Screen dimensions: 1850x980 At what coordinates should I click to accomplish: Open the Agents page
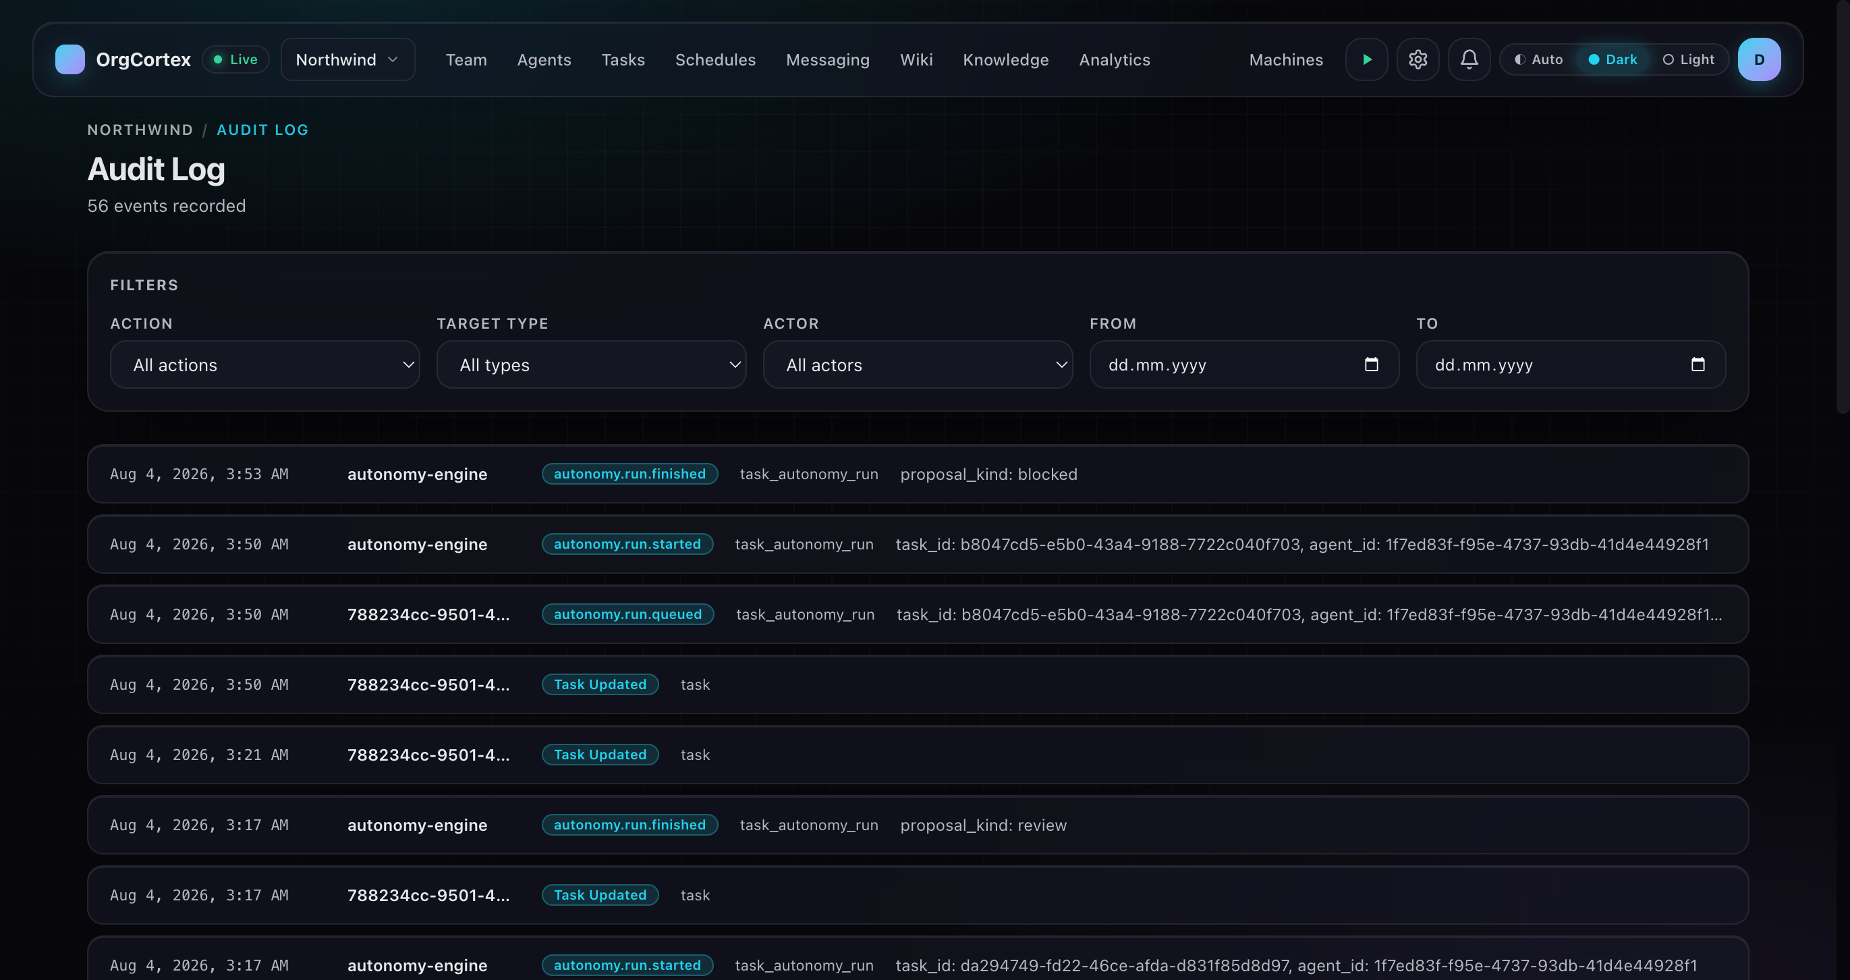(544, 59)
